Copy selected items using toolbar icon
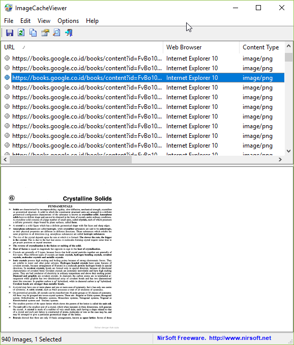 (x=33, y=33)
